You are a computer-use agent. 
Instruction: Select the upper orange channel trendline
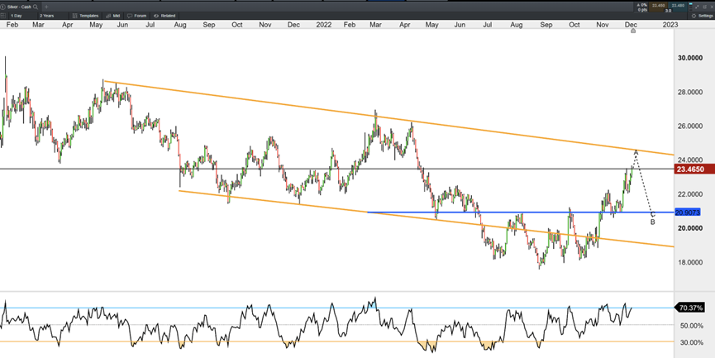388,118
